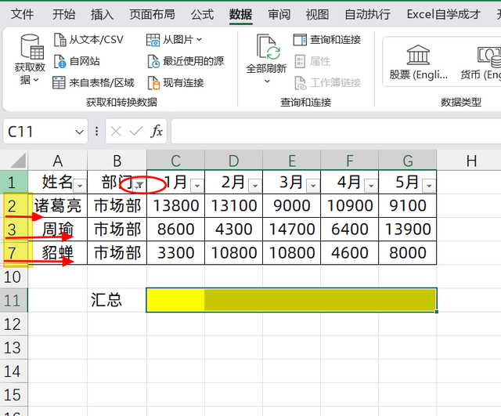Click cell with value 13800
Viewport: 501px width, 416px height.
tap(175, 205)
